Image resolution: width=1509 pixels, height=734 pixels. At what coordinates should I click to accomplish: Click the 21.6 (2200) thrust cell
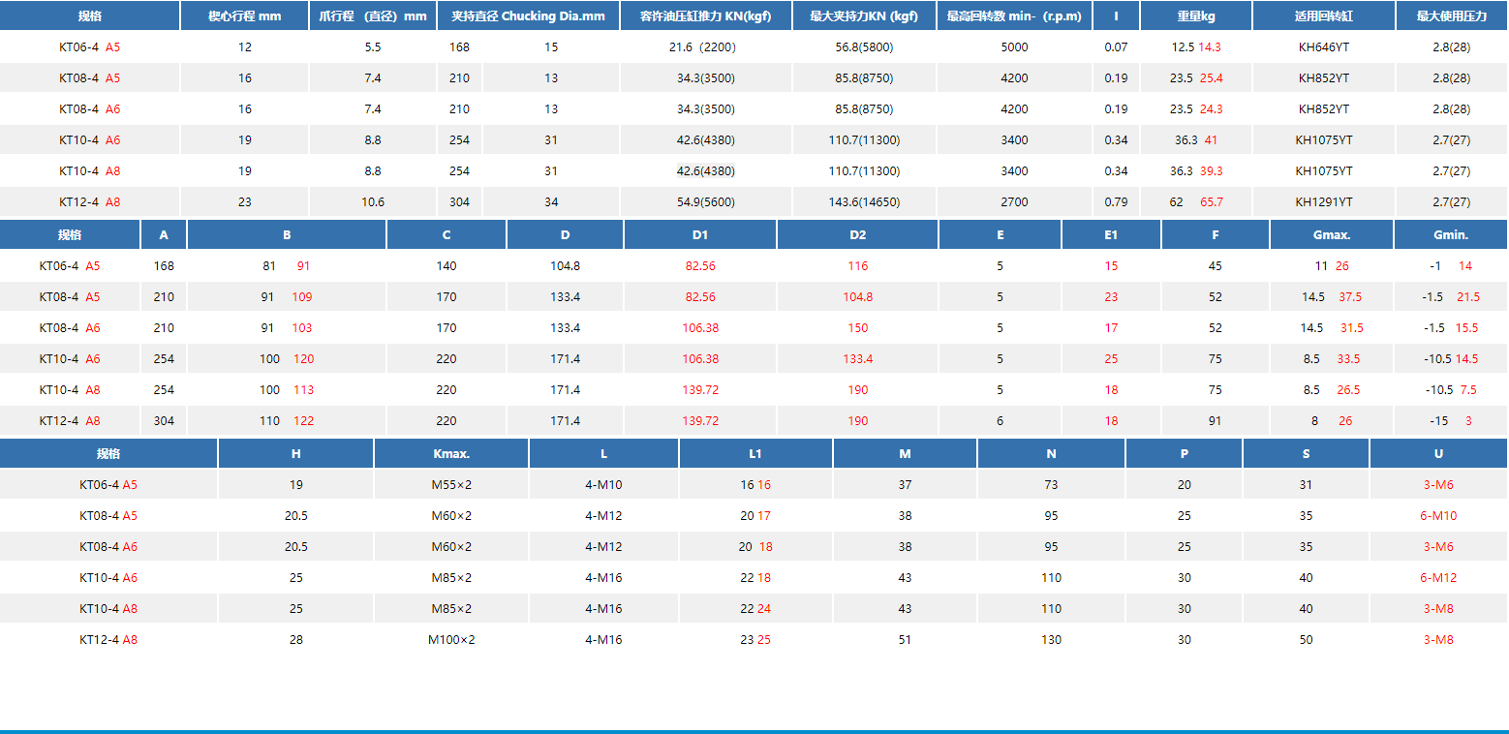coord(706,46)
